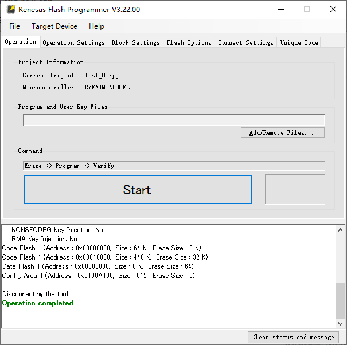Viewport: 347px width, 345px height.
Task: Click the 'Operation completed.' message
Action: (x=39, y=303)
